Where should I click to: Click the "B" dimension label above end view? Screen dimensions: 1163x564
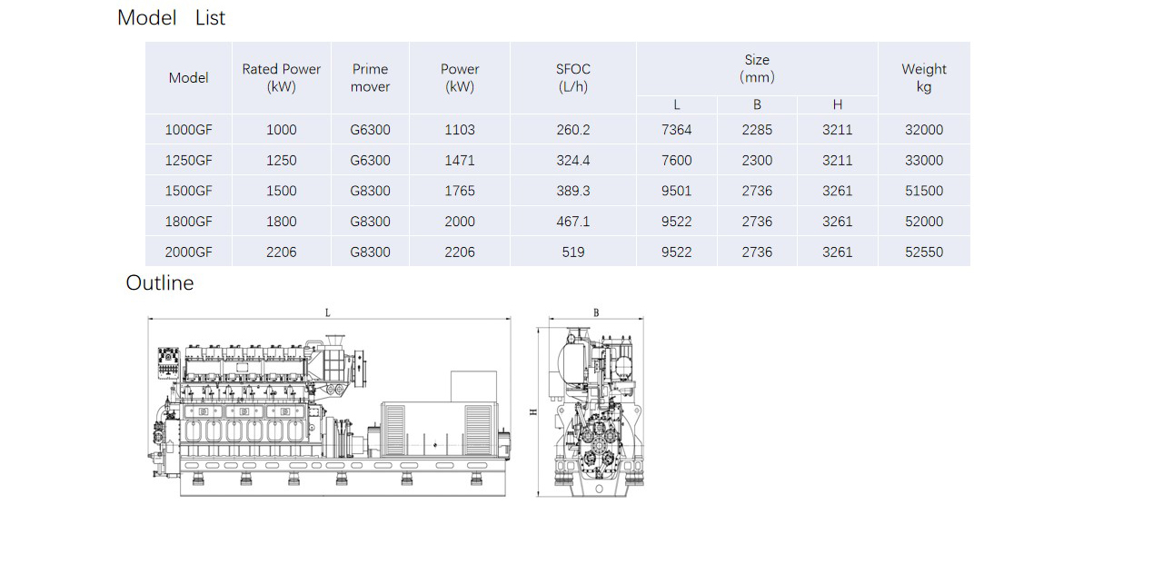(x=596, y=312)
